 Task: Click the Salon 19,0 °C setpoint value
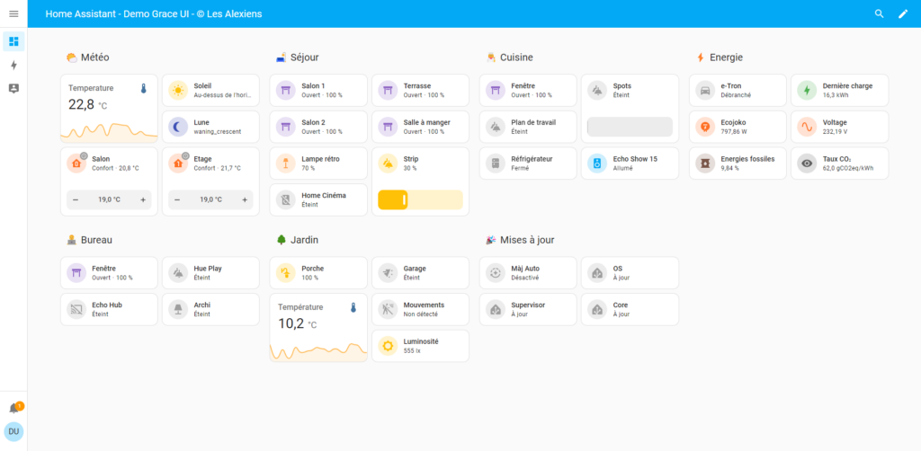click(109, 200)
